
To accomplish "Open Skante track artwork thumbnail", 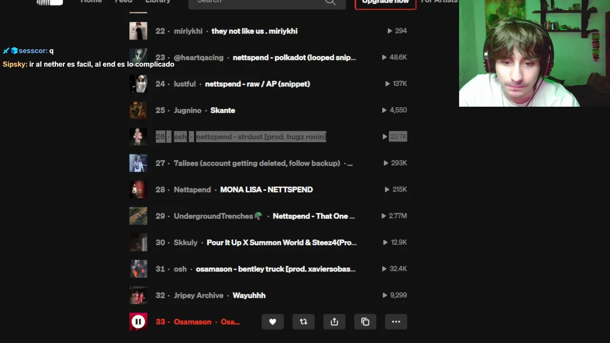I will pos(138,110).
